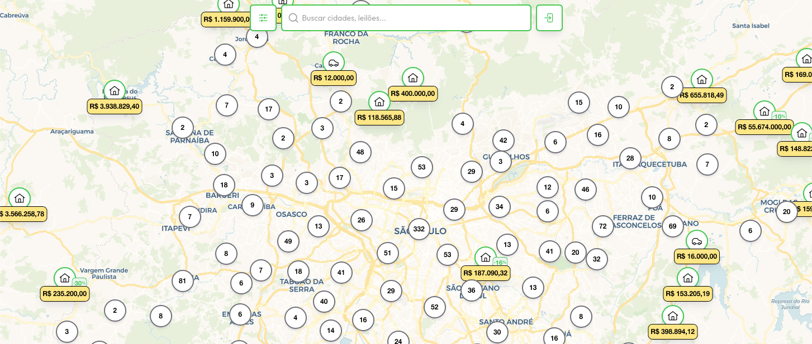Expand the 72 cluster near Ferraz de Vasconcelos
Viewport: 812px width, 344px height.
point(602,226)
